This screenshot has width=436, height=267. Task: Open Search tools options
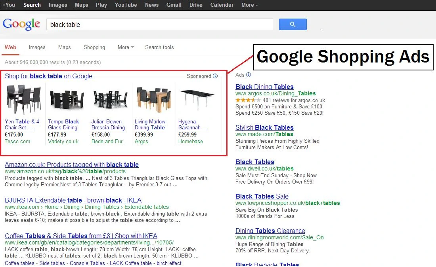159,47
